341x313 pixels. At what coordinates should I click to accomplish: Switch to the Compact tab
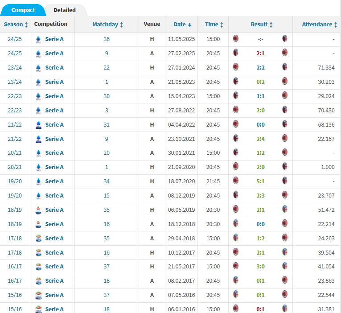[23, 10]
